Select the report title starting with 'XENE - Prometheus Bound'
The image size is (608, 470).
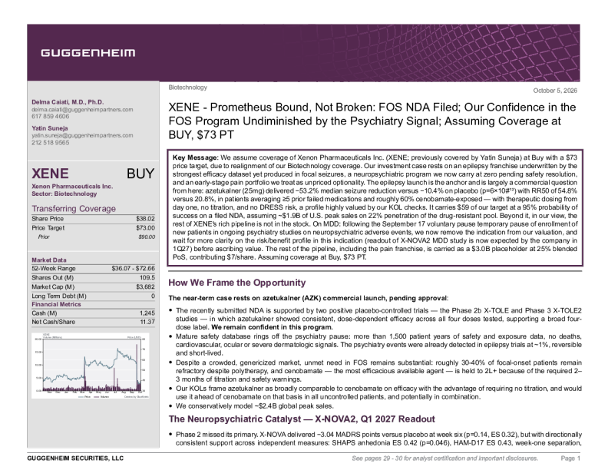tap(372, 121)
